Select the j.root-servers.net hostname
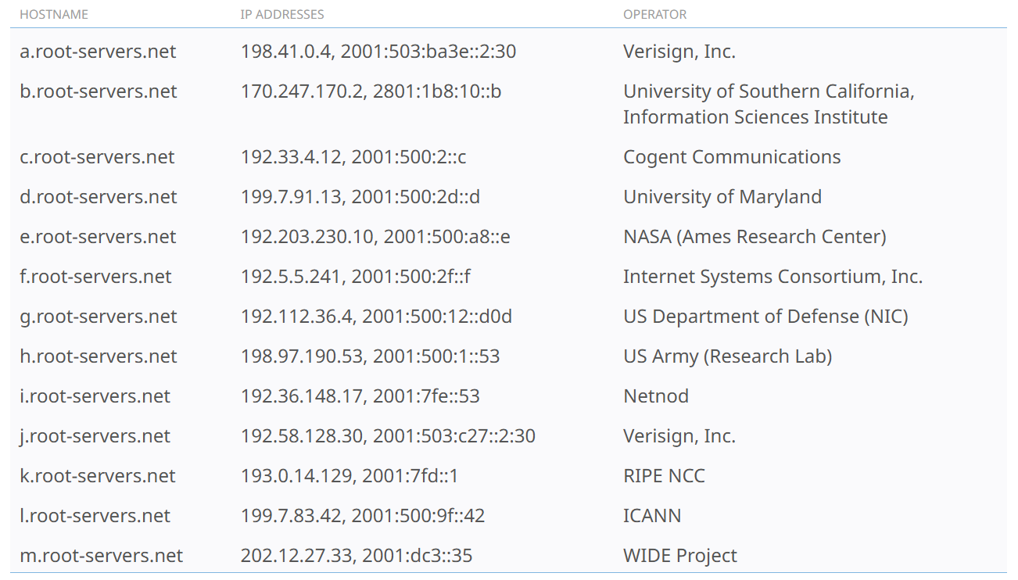Image resolution: width=1018 pixels, height=580 pixels. 95,436
